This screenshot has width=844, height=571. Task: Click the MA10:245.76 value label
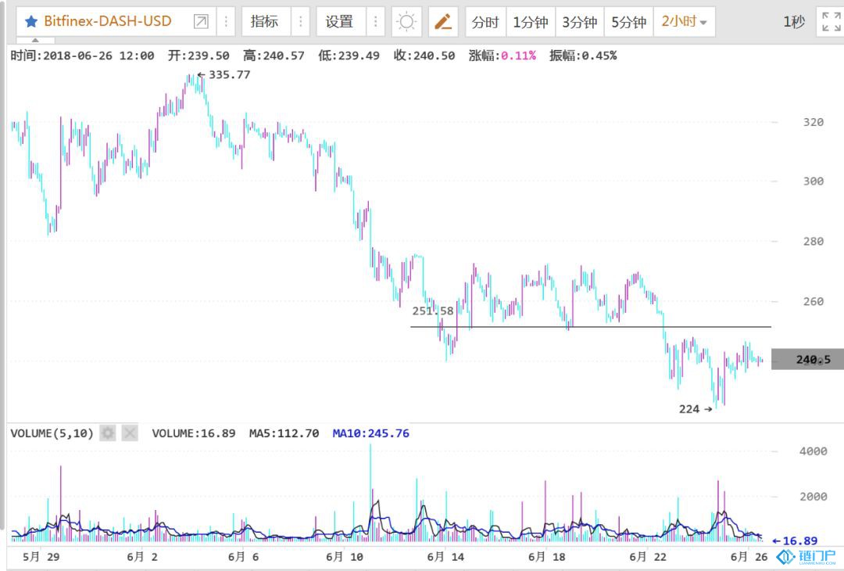[x=371, y=433]
